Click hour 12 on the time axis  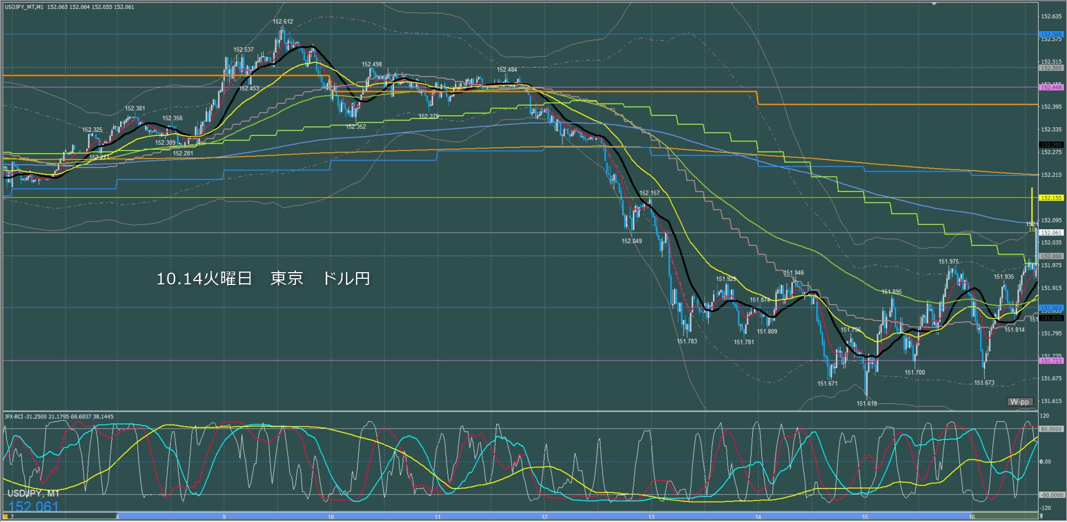click(544, 517)
